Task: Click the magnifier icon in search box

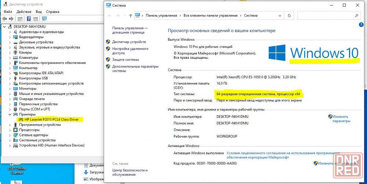Action: (x=356, y=16)
